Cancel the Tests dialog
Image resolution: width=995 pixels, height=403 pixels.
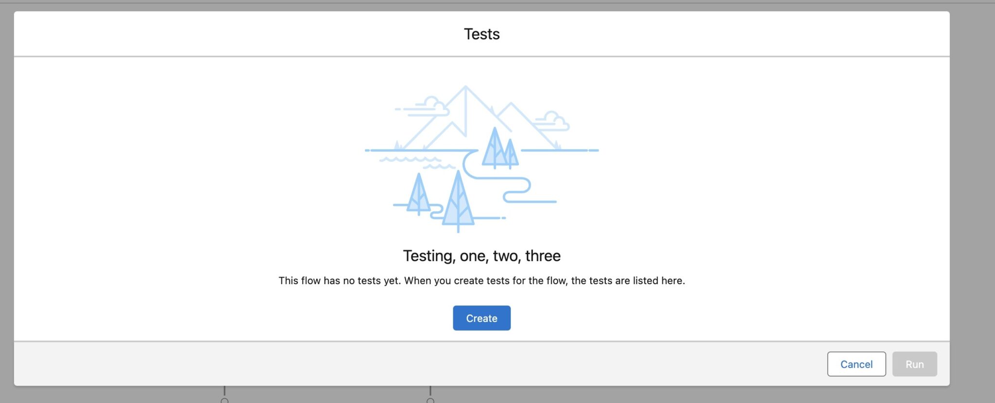(x=856, y=364)
